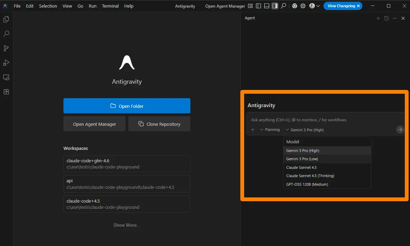
Task: Select Gemini 3 Pro (Low) model
Action: 327,159
